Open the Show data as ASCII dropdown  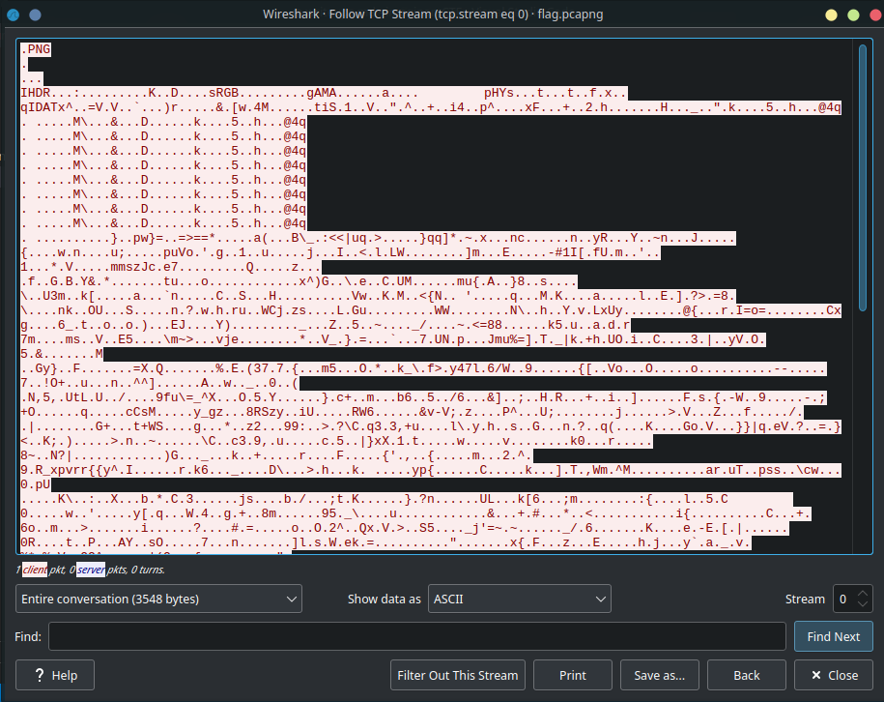pos(520,599)
